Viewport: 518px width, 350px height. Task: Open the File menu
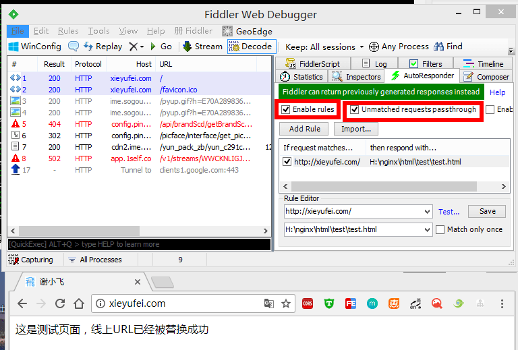[18, 31]
